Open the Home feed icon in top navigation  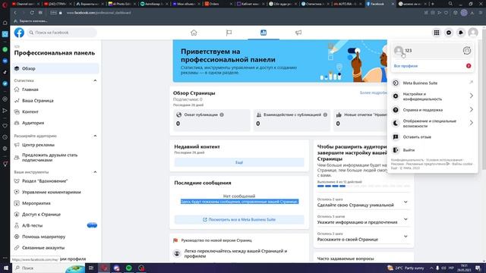pyautogui.click(x=194, y=33)
